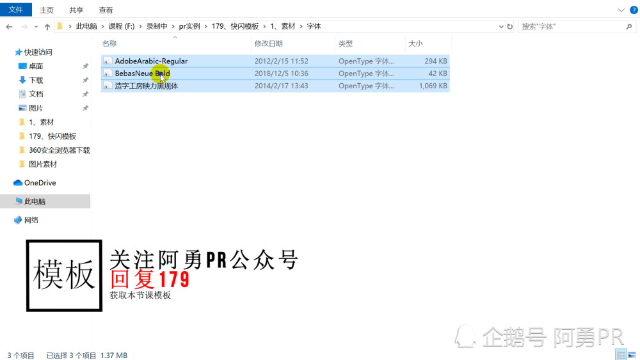
Task: Click the BebasNeue Bold file icon
Action: pyautogui.click(x=108, y=74)
